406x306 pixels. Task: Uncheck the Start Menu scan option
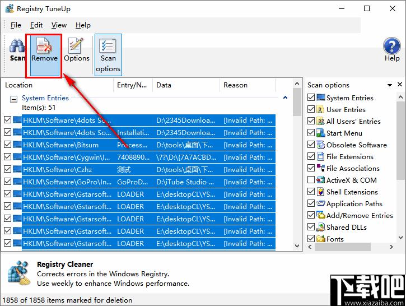[x=311, y=133]
